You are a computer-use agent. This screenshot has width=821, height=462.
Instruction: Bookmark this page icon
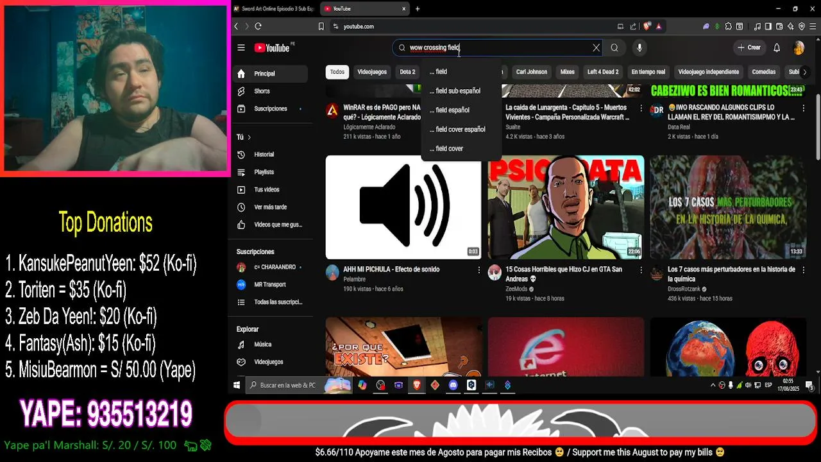point(321,26)
